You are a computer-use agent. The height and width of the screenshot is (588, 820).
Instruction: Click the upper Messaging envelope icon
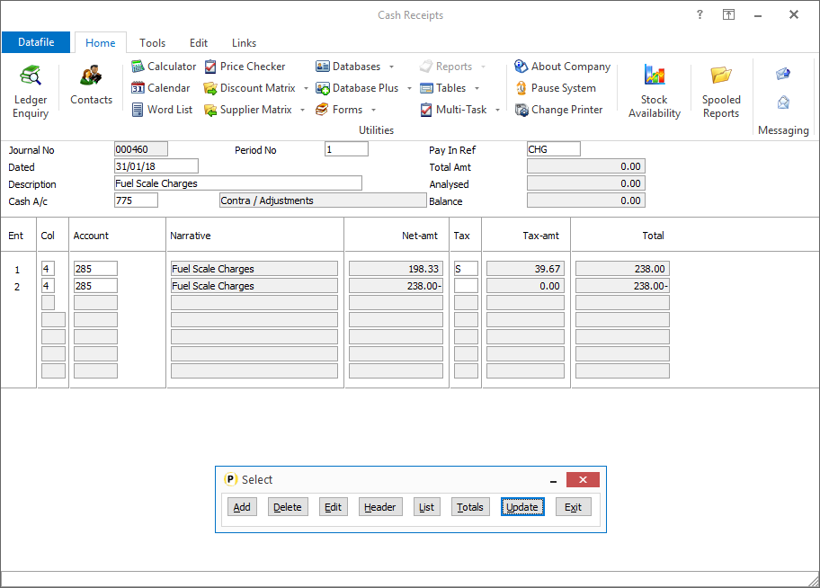tap(783, 74)
